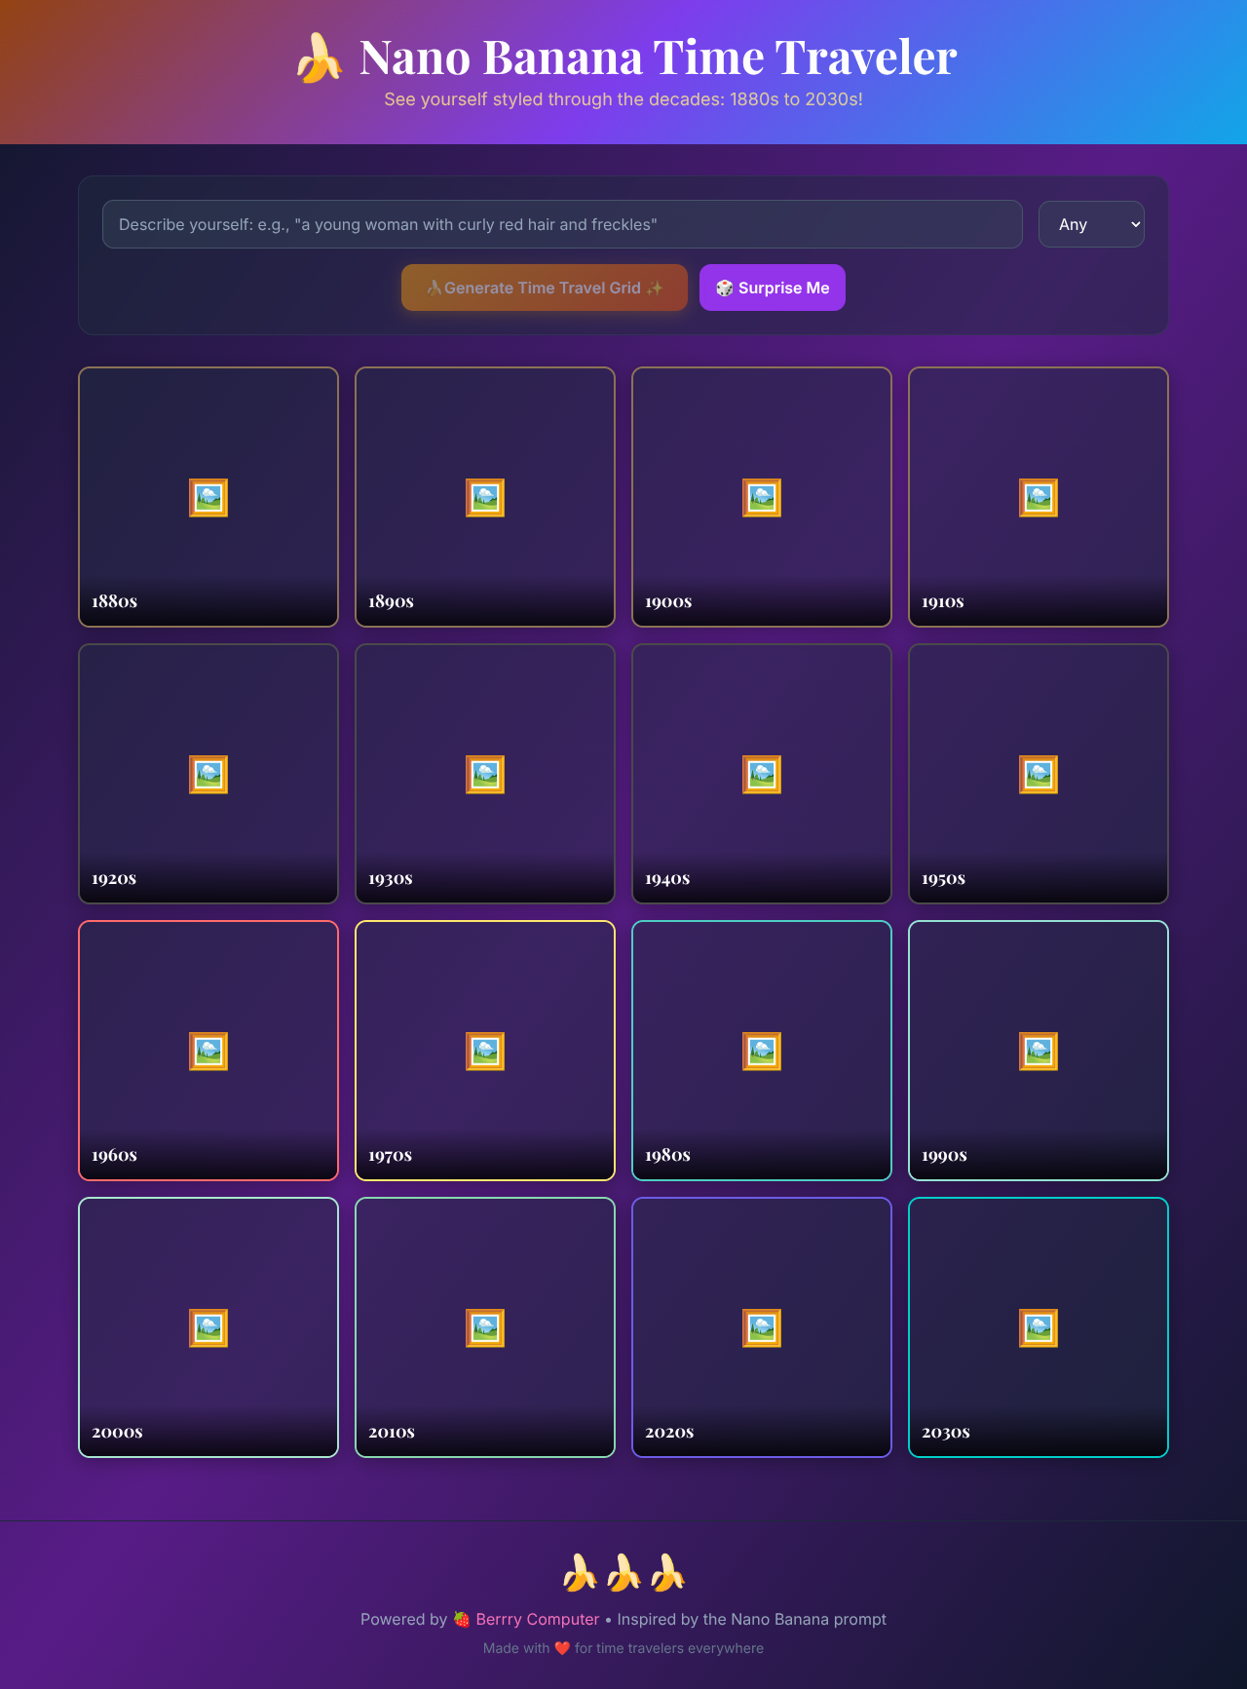Click the picture icon in the 2030s card

click(1039, 1328)
